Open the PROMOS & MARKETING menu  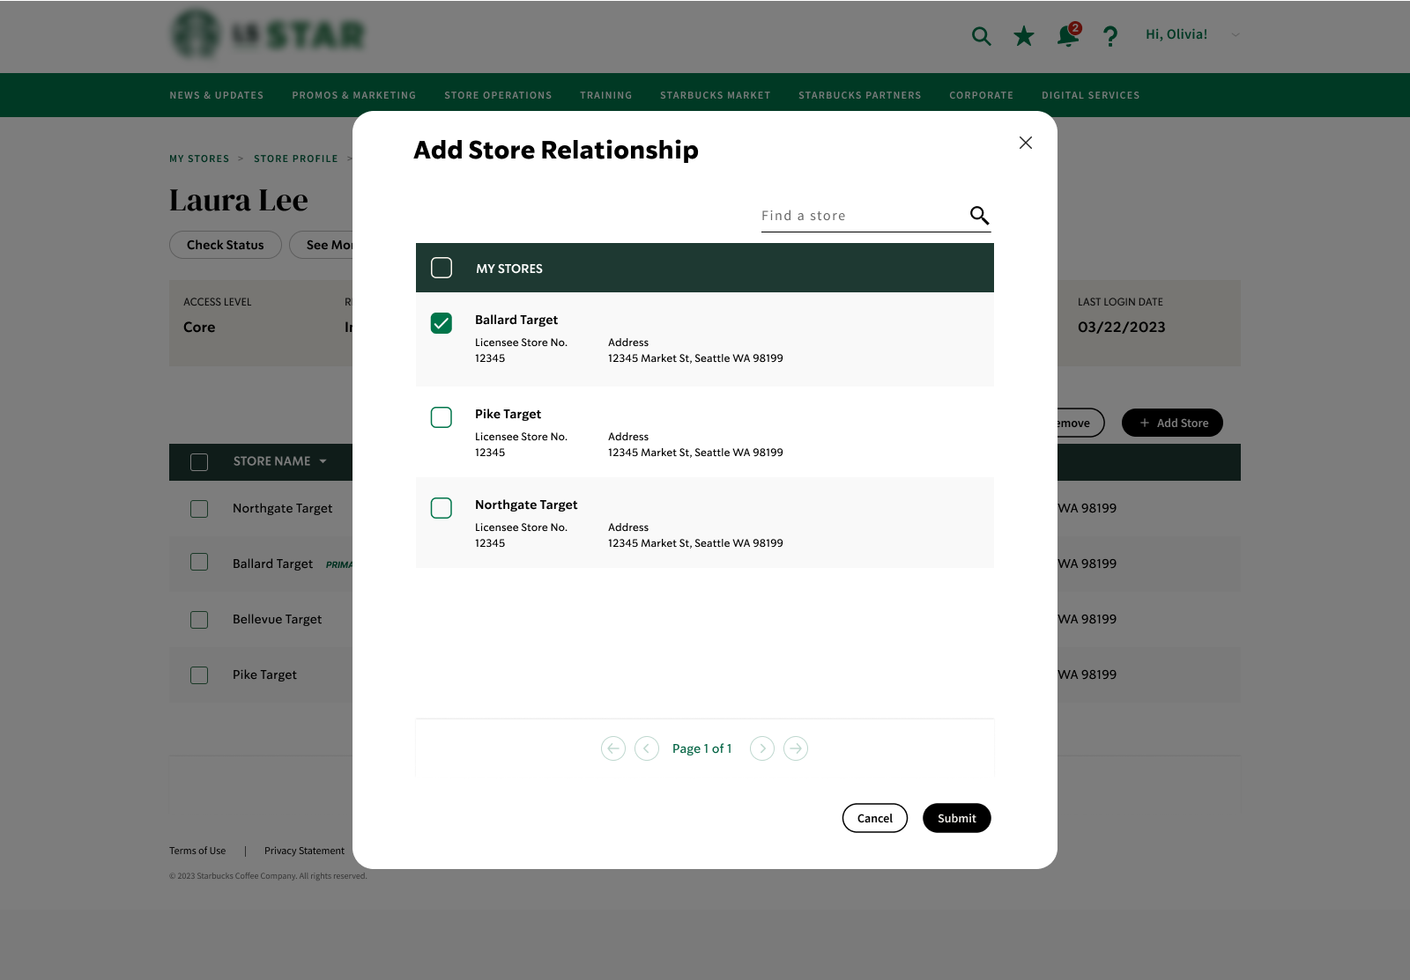click(354, 95)
